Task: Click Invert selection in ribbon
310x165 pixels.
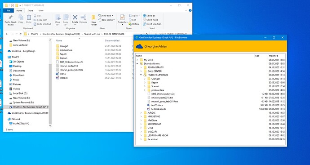Action: click(152, 24)
